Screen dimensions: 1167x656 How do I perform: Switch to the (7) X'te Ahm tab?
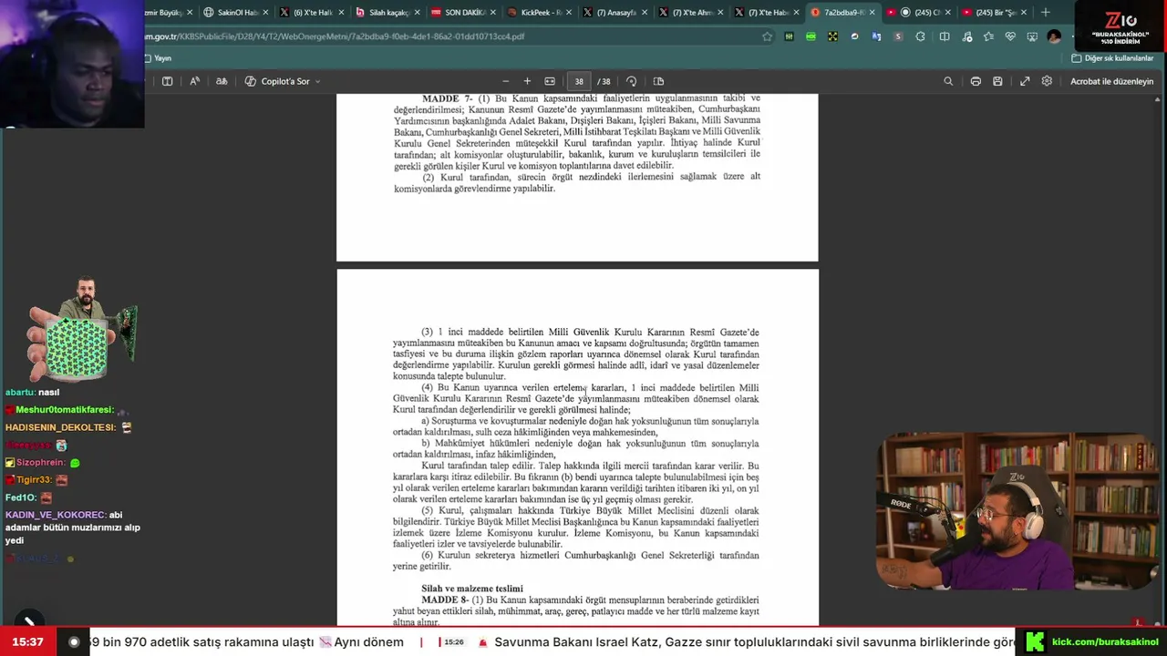click(689, 13)
